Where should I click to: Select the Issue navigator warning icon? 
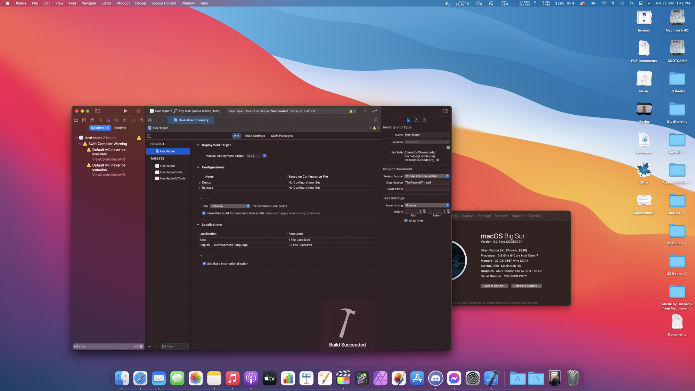108,120
